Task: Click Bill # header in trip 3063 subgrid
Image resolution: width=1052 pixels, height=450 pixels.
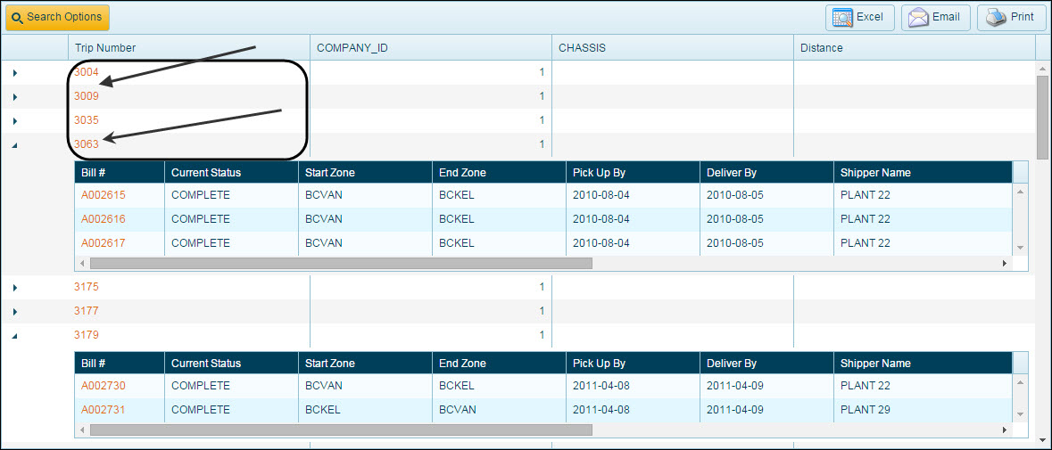Action: pos(120,172)
